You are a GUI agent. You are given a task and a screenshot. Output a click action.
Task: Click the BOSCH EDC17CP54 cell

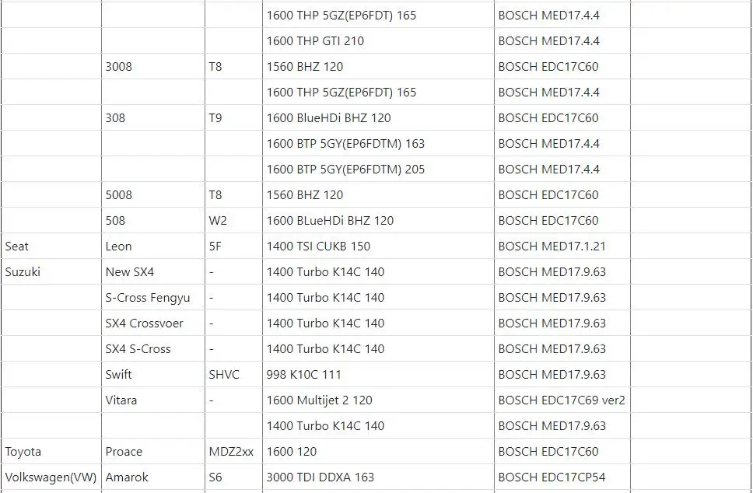562,477
